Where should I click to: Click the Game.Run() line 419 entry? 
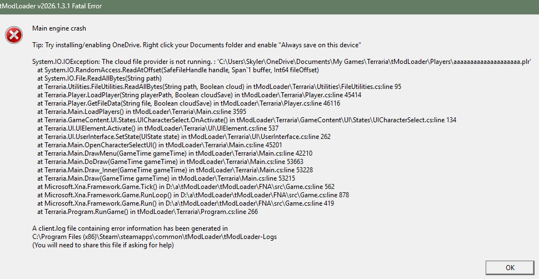point(186,203)
